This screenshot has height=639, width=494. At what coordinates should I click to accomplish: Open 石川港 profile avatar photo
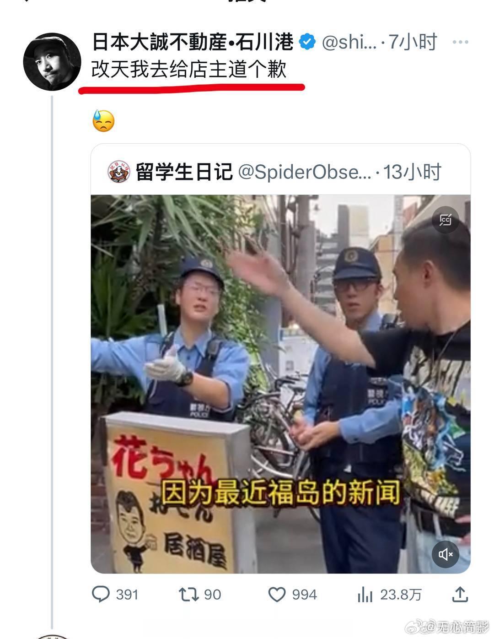[x=52, y=62]
